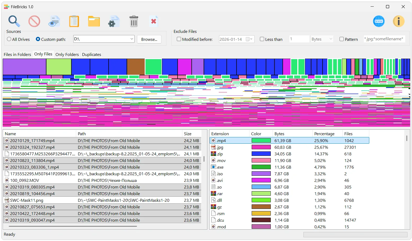Select the 20210823_113804.mp4 row

[x=102, y=160]
